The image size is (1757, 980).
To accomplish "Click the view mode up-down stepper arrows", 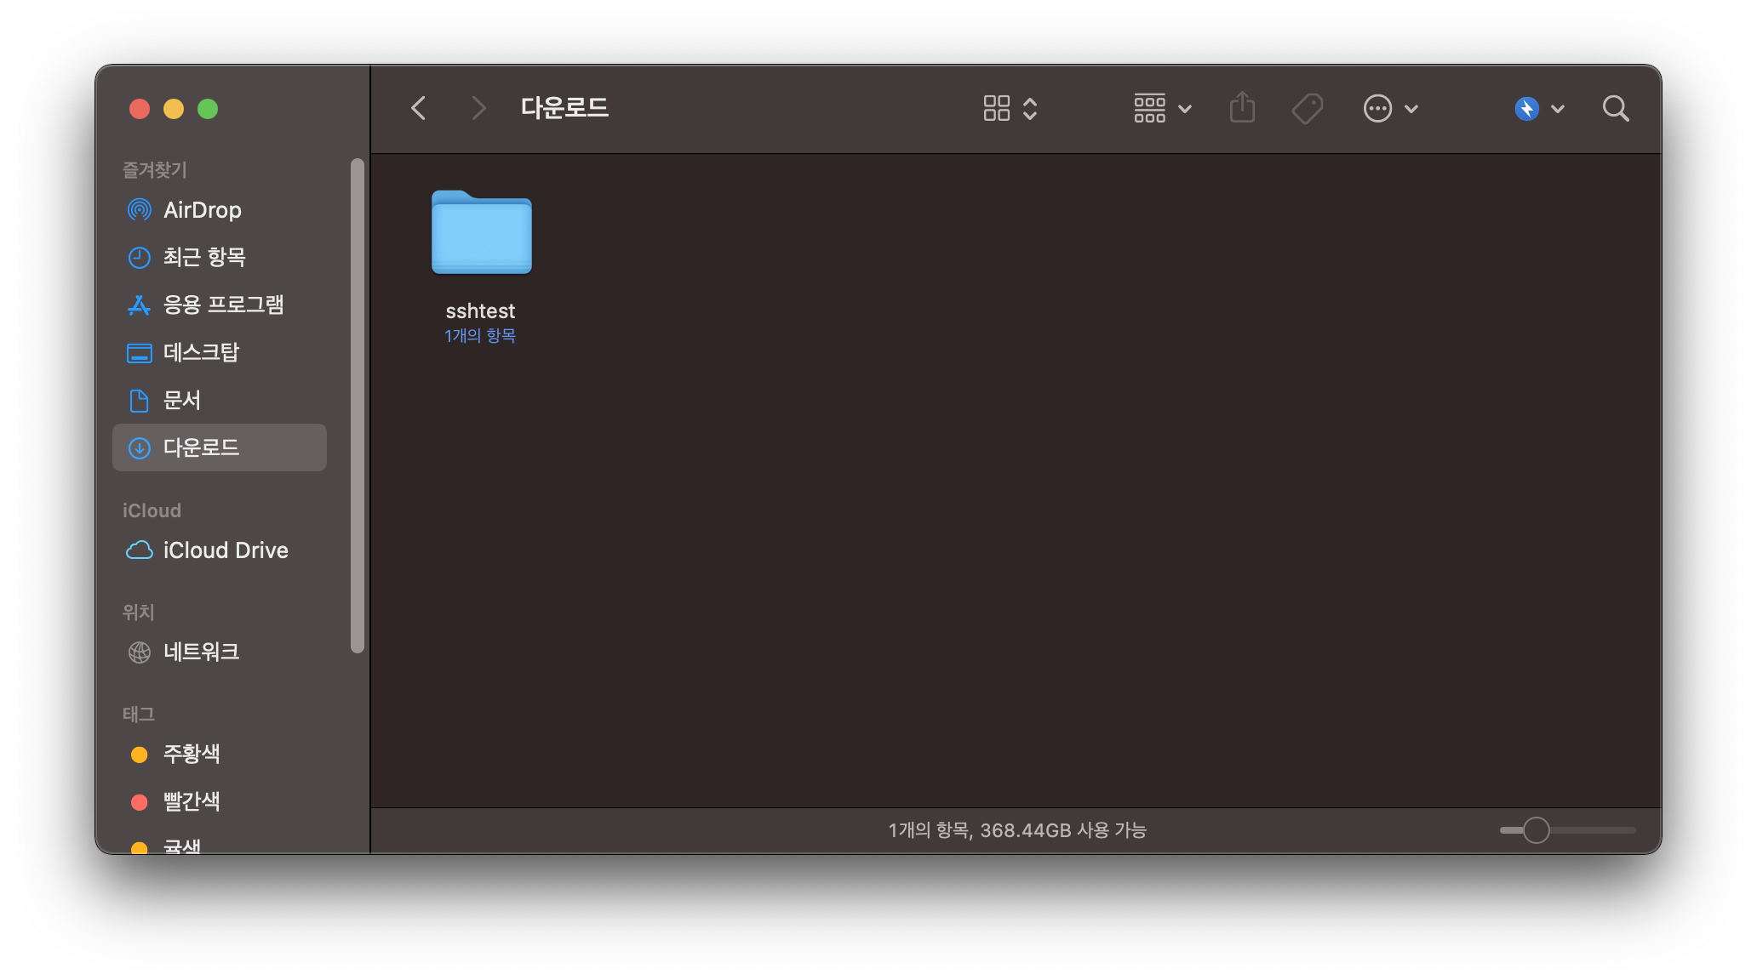I will pyautogui.click(x=1030, y=108).
